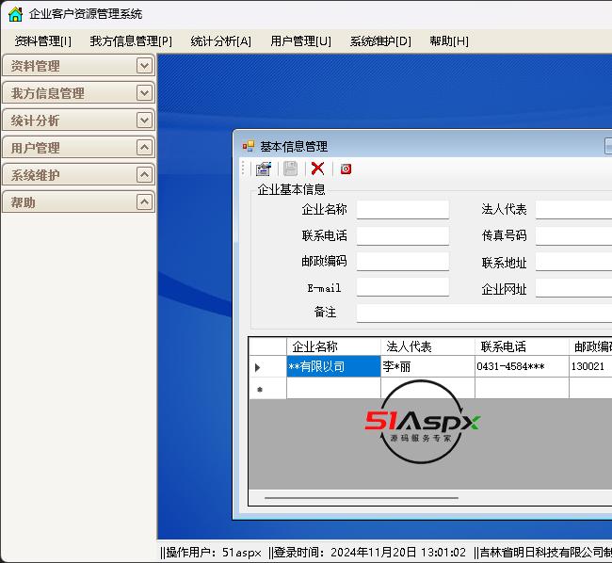Click the red X delete icon
The image size is (612, 563).
point(317,169)
